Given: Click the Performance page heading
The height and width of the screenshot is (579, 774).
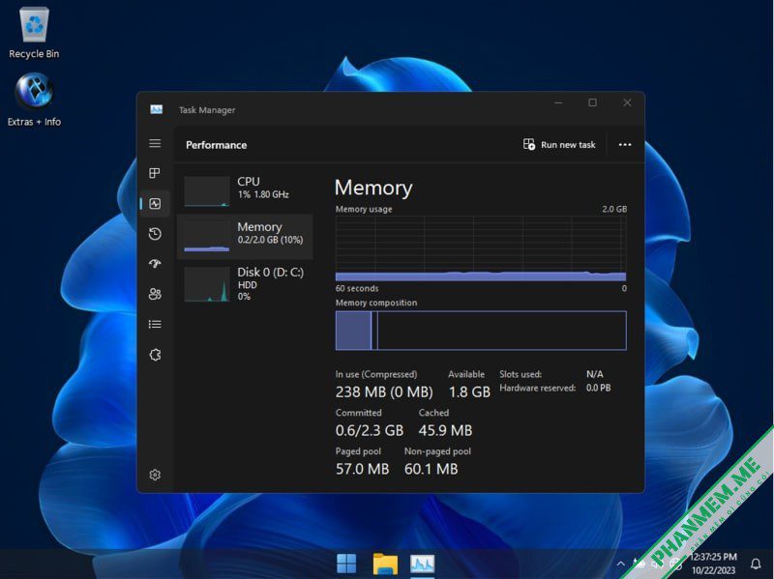Looking at the screenshot, I should pyautogui.click(x=216, y=145).
